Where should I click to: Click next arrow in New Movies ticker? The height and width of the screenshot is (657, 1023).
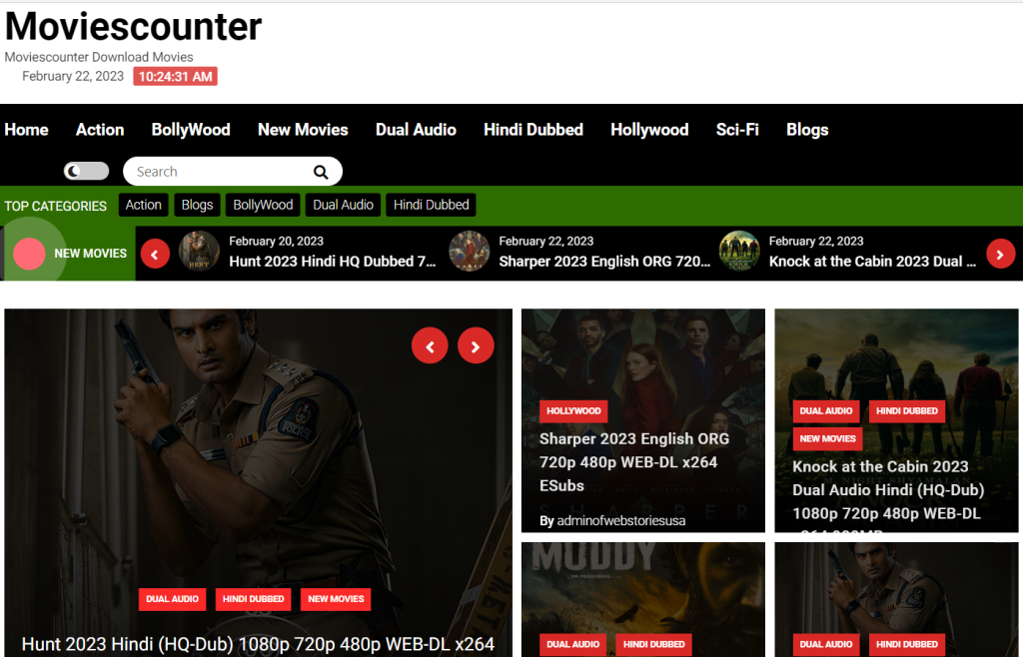(x=1000, y=255)
